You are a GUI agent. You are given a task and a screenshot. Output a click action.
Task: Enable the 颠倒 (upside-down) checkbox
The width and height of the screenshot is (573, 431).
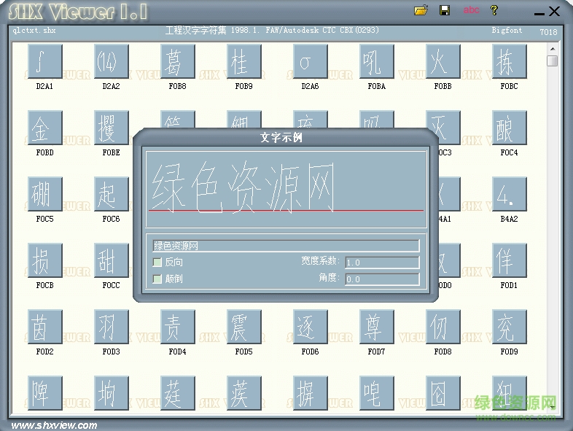(x=157, y=279)
